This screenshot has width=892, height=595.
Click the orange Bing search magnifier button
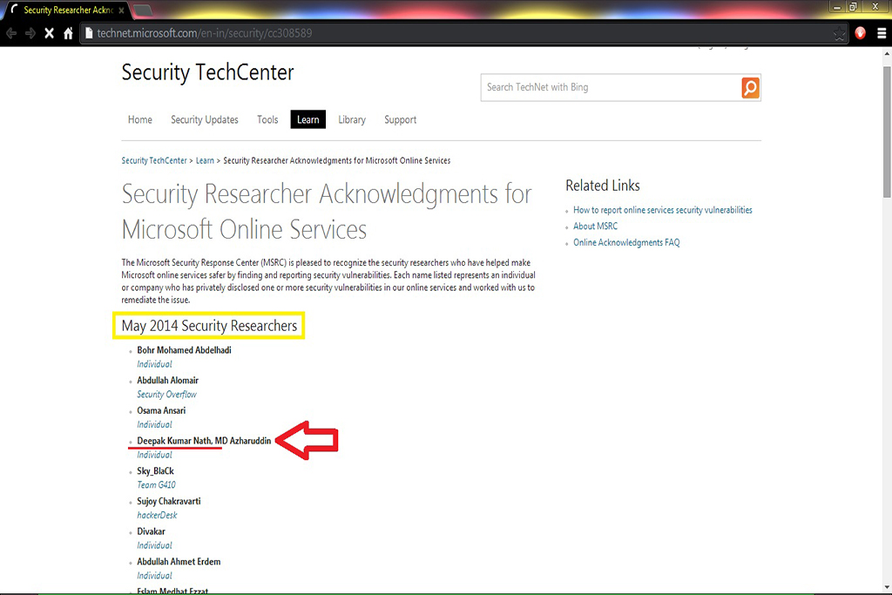[750, 88]
